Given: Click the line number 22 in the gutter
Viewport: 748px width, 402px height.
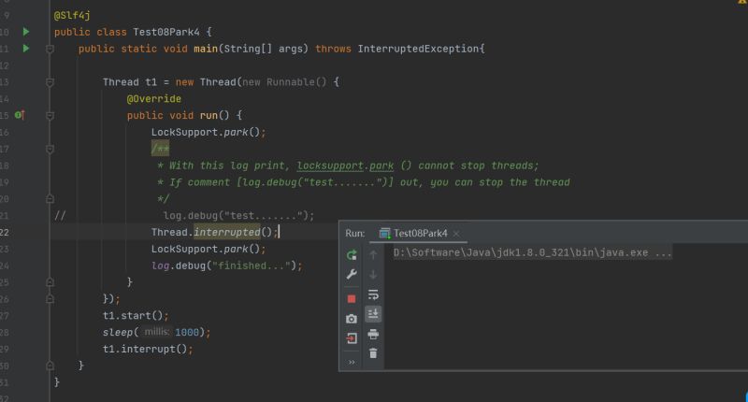Looking at the screenshot, I should 5,232.
